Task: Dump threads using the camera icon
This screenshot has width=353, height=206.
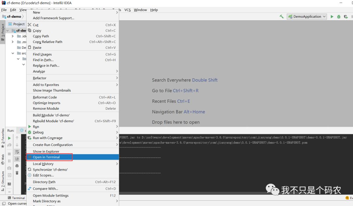Action: tap(9, 168)
